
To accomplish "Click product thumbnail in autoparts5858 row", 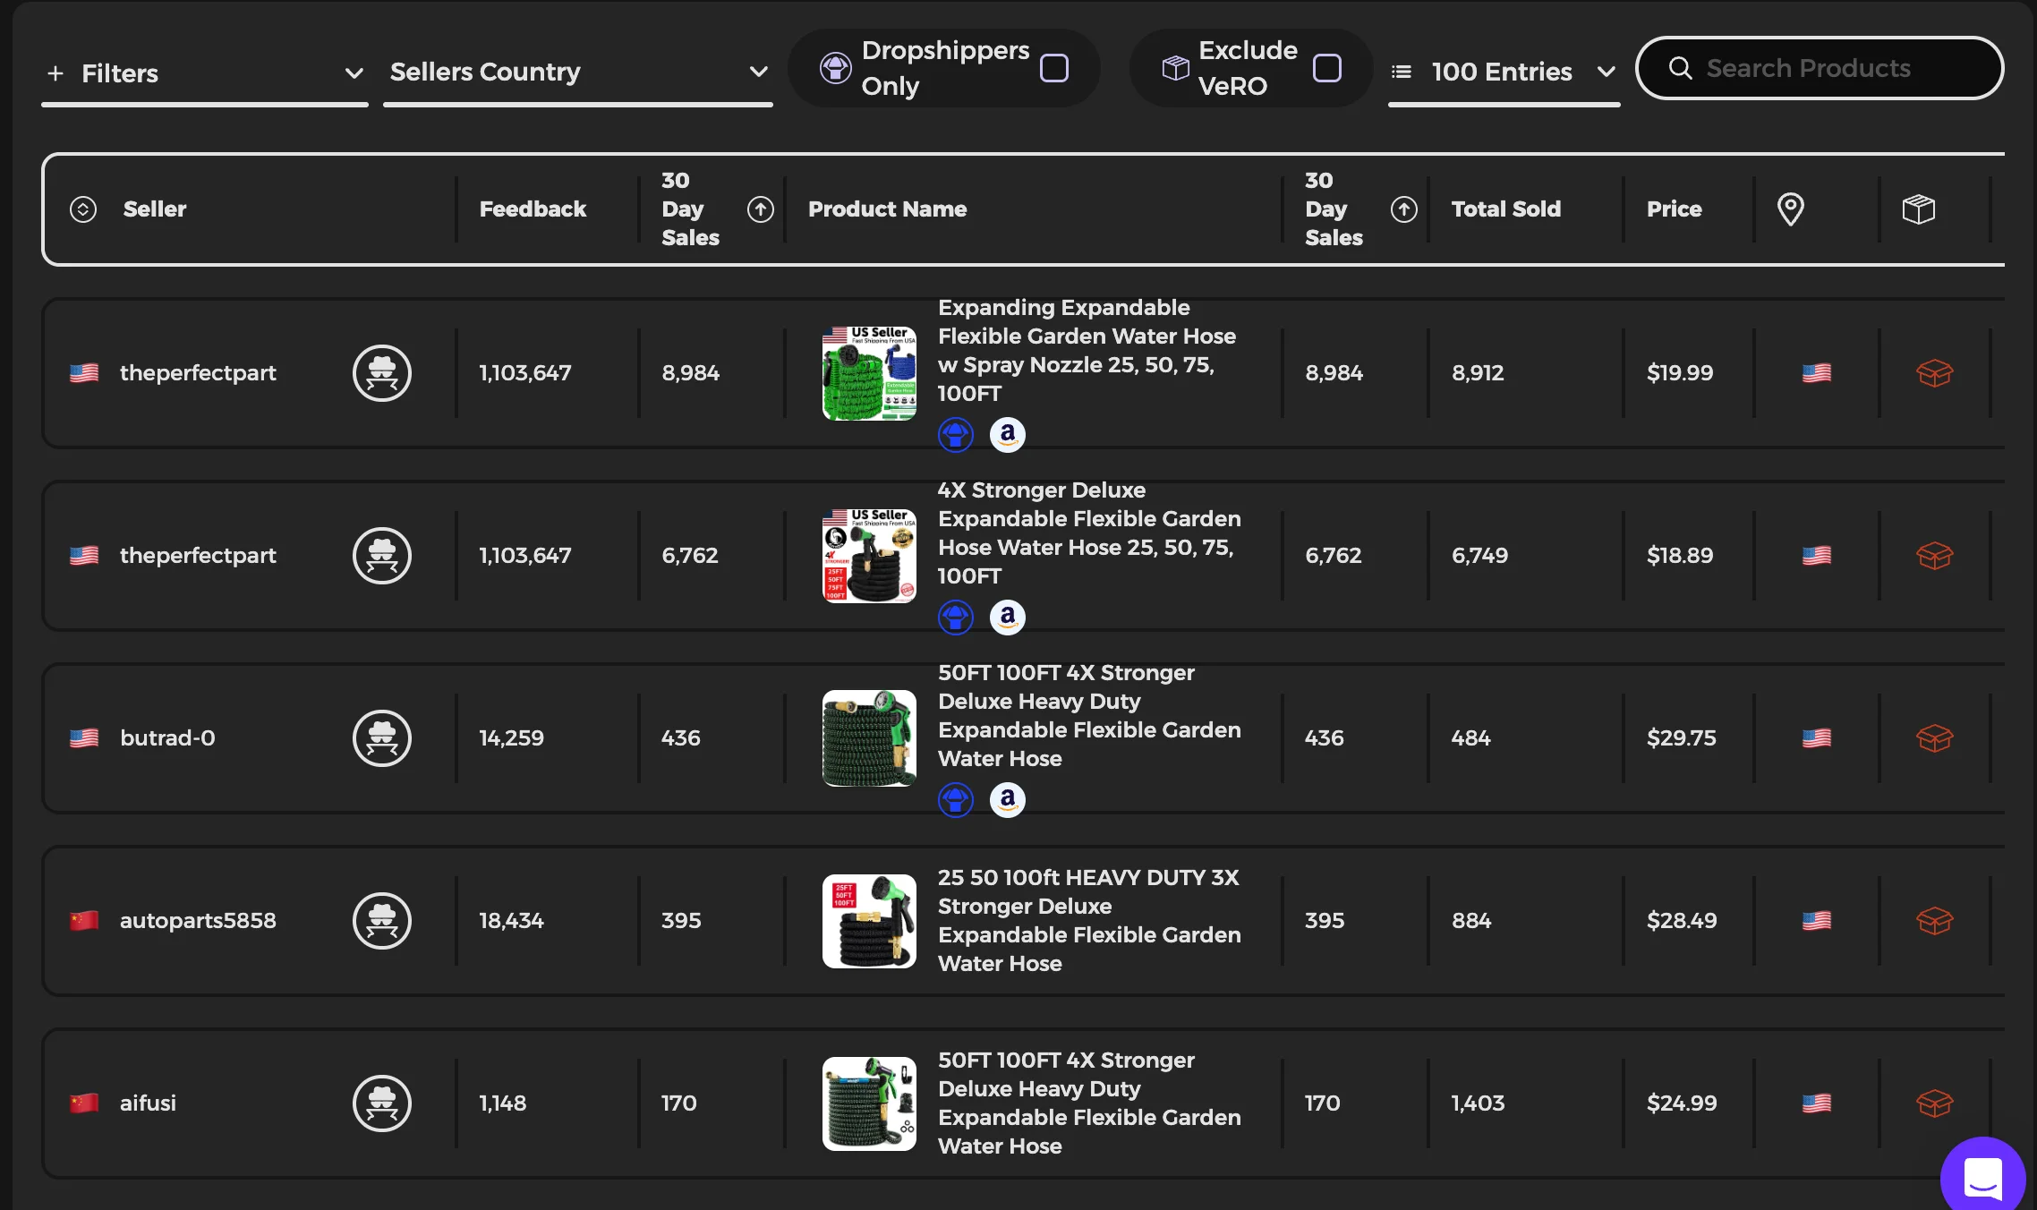I will click(x=869, y=921).
